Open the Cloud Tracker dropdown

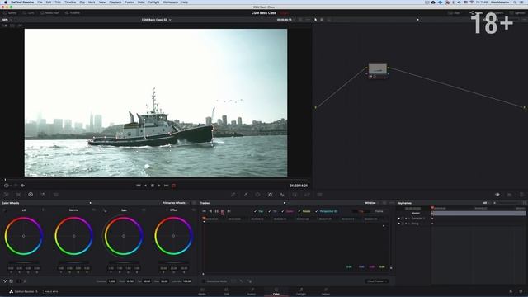tap(376, 281)
